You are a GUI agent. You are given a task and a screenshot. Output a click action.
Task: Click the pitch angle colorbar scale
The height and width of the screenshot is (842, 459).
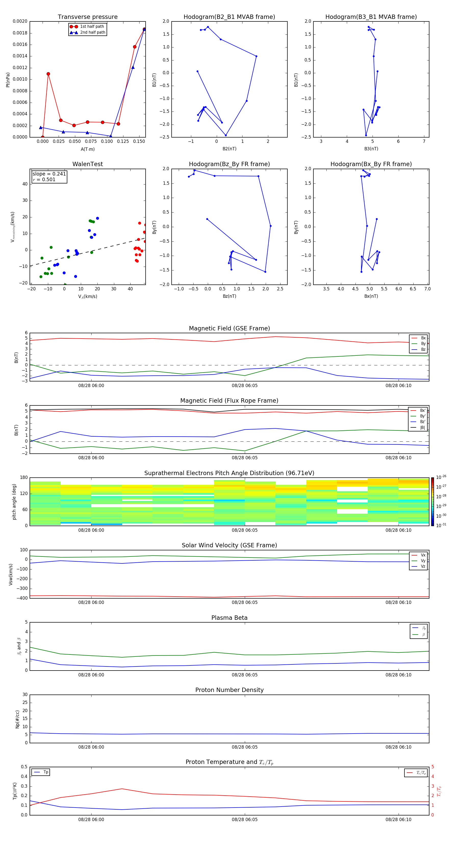pyautogui.click(x=432, y=502)
